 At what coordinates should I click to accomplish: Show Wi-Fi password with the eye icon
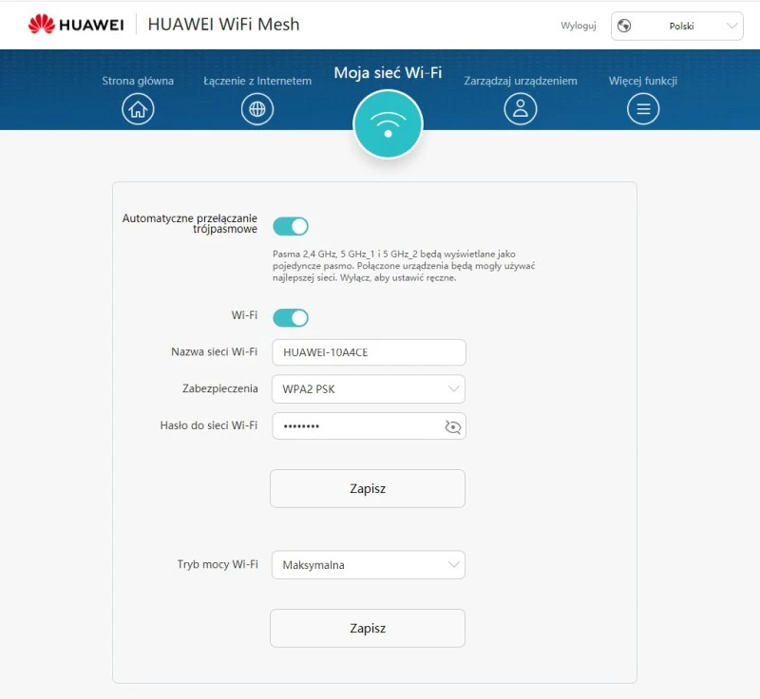(452, 427)
